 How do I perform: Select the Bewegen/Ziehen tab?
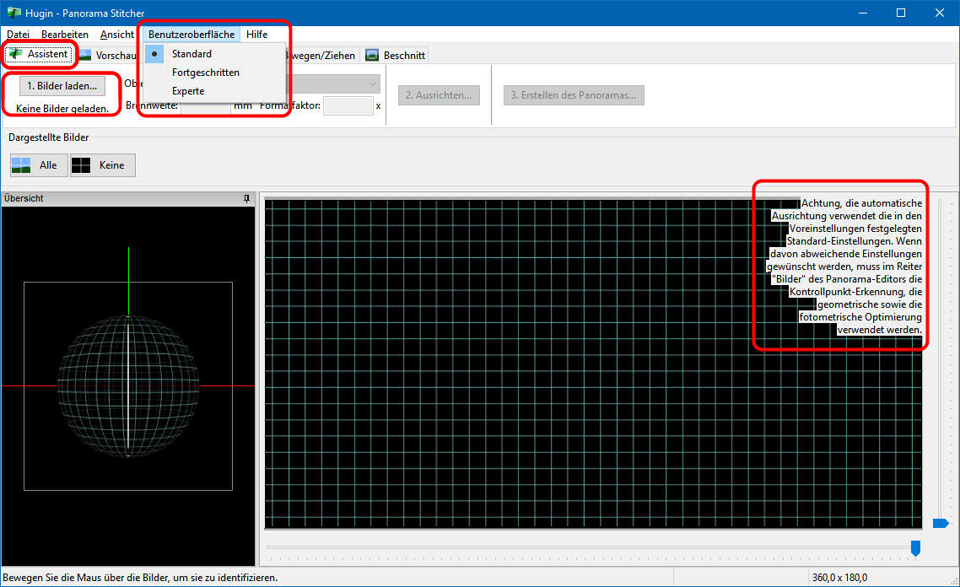(321, 55)
